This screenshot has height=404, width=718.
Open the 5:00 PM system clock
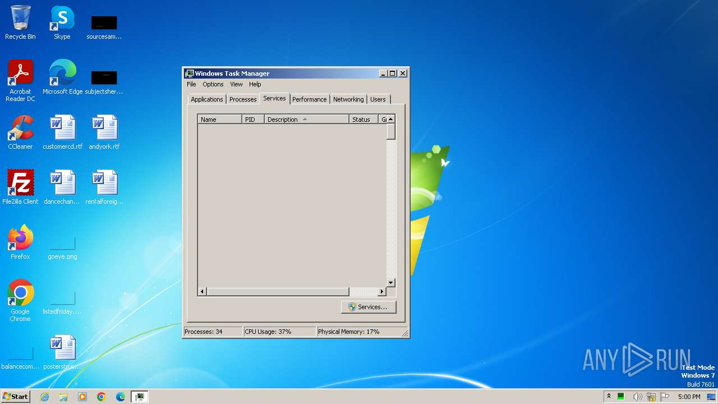tap(689, 397)
